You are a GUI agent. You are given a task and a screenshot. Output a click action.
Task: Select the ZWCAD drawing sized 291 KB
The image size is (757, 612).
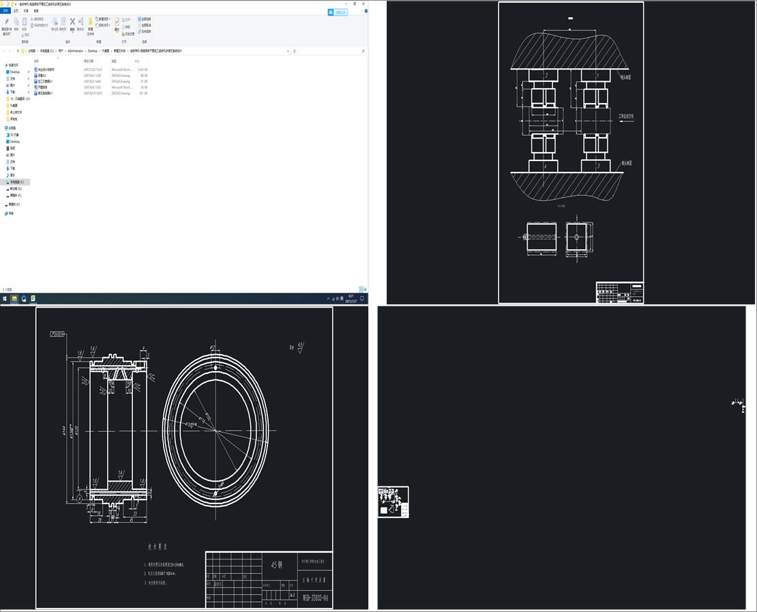click(x=90, y=93)
